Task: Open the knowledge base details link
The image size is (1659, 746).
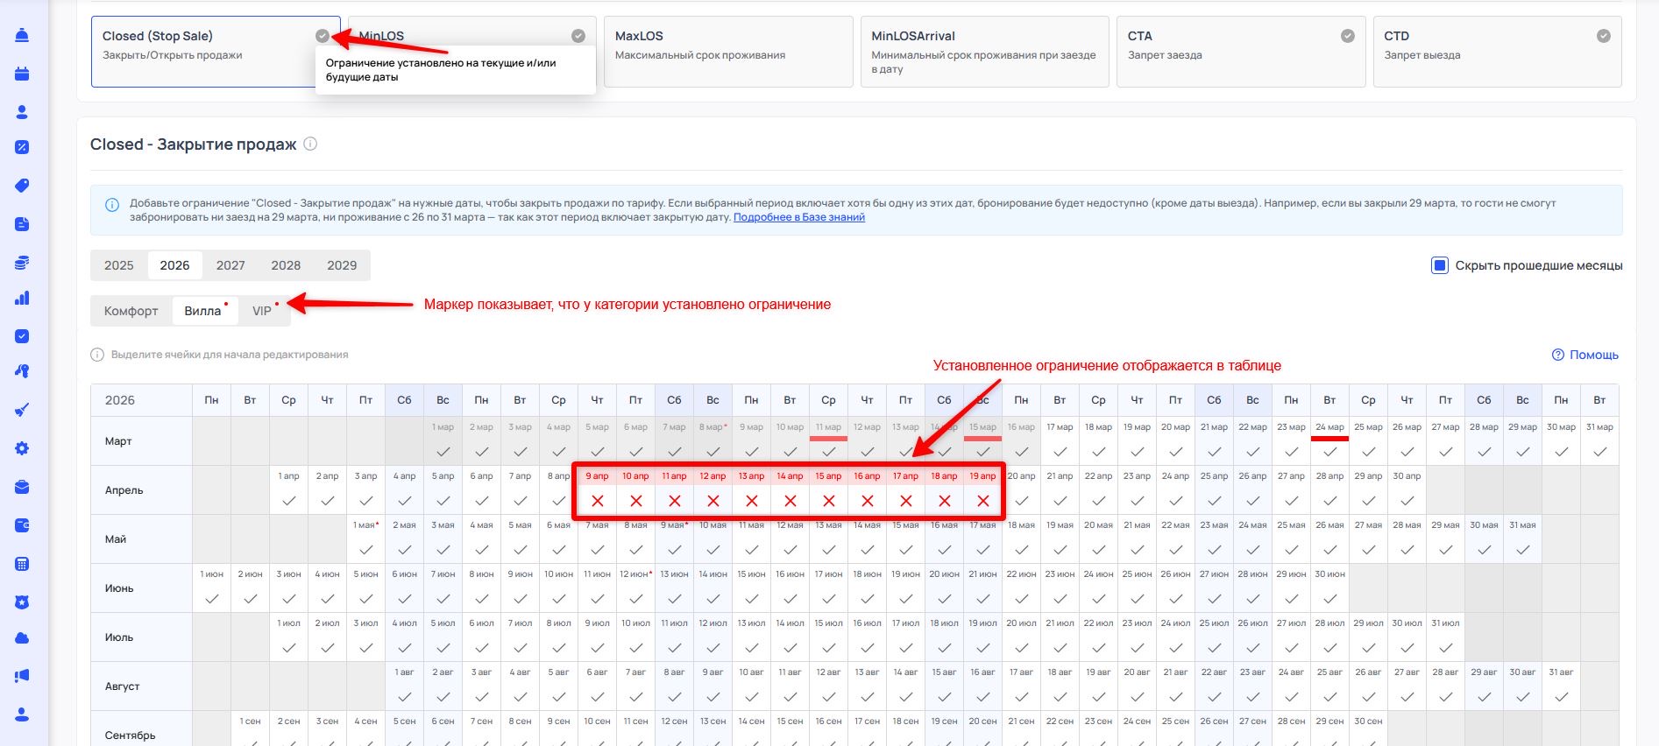Action: [x=798, y=217]
